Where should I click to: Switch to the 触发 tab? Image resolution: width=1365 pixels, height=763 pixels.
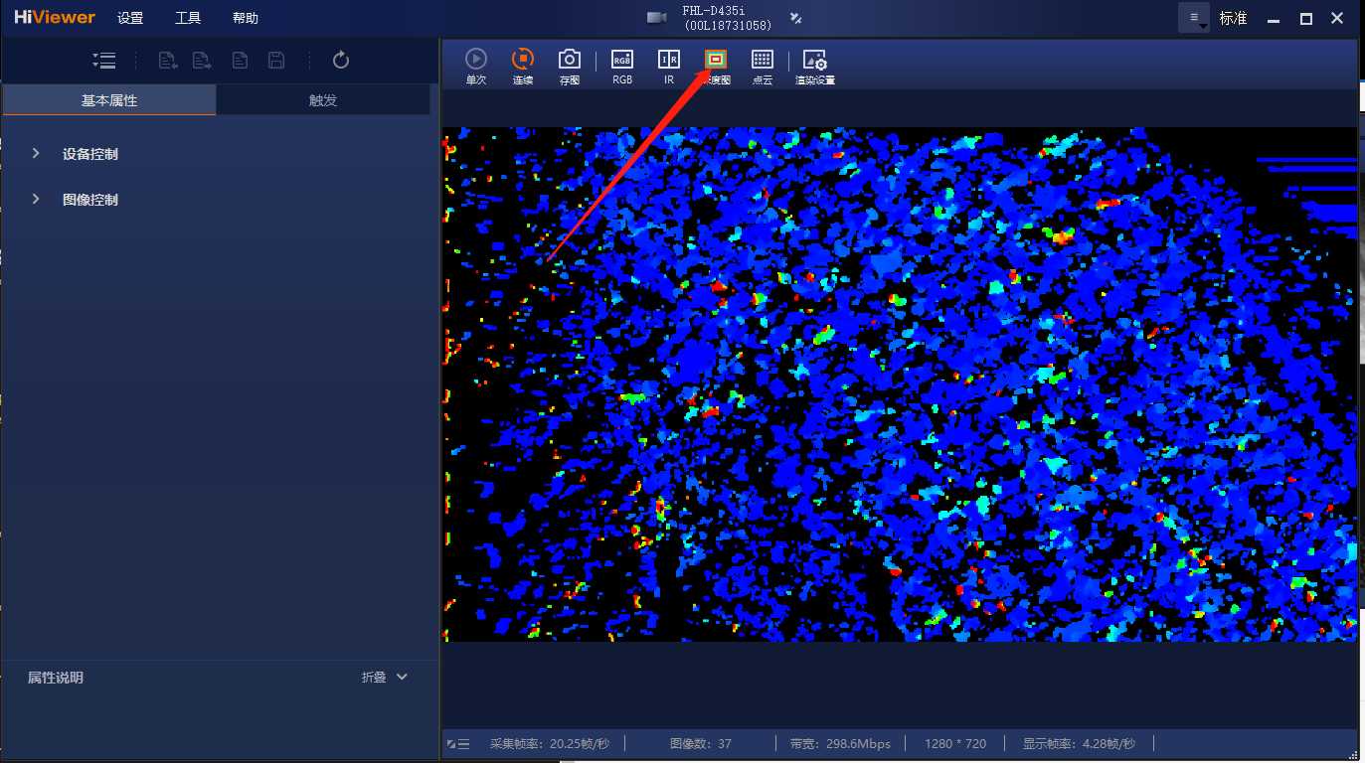click(323, 100)
